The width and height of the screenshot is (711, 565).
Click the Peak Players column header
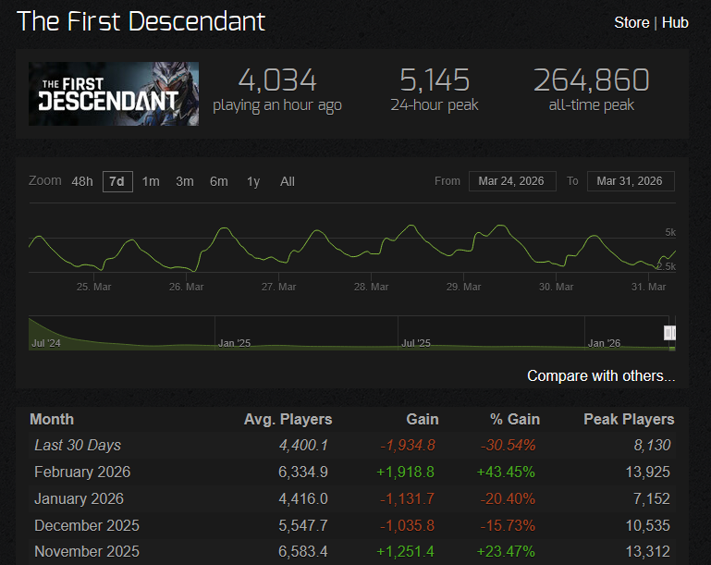(x=629, y=420)
